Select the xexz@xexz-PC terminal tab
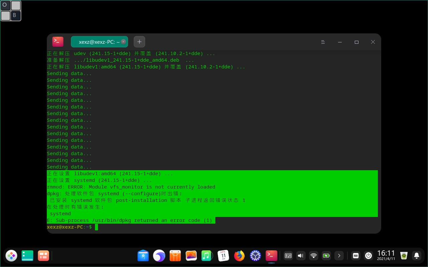The image size is (428, 267). click(97, 42)
